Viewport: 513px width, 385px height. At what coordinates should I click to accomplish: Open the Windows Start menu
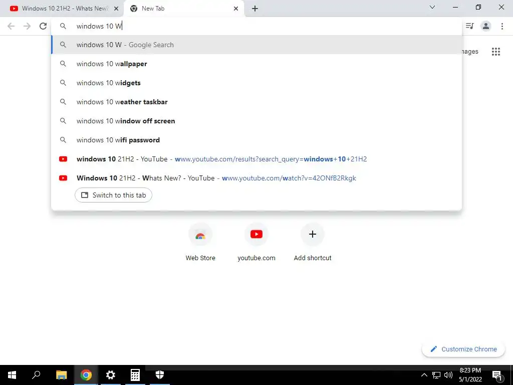point(12,375)
